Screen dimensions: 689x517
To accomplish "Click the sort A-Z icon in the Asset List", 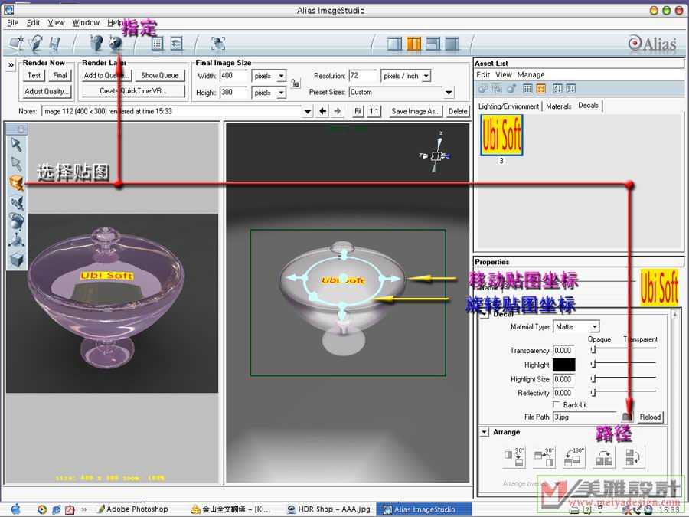I will [x=557, y=89].
